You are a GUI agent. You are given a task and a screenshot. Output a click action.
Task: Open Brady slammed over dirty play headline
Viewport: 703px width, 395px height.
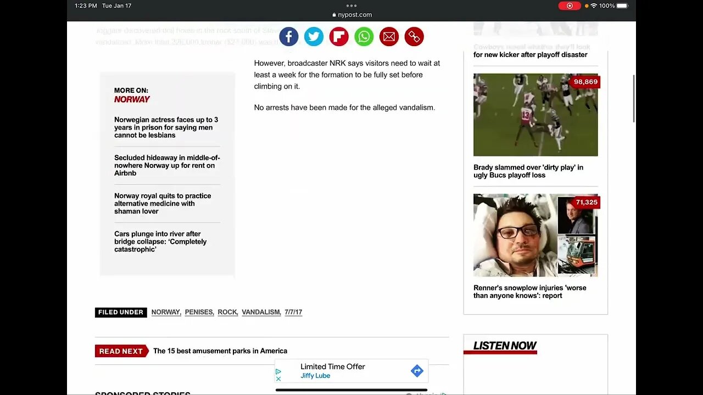pyautogui.click(x=528, y=171)
